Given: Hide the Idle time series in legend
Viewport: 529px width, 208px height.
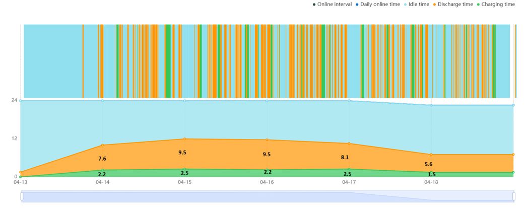Looking at the screenshot, I should coord(416,5).
